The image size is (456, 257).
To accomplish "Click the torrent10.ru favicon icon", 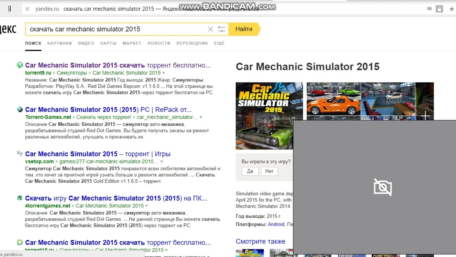I will tap(20, 242).
